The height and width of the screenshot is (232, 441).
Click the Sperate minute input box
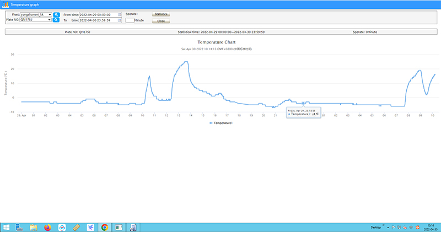(130, 20)
